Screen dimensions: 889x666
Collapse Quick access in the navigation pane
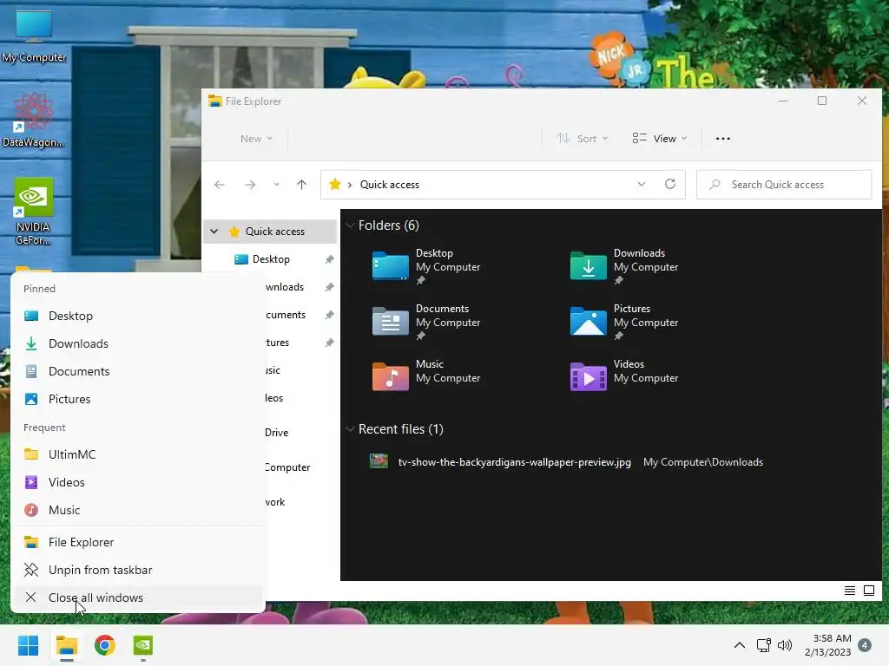point(214,231)
